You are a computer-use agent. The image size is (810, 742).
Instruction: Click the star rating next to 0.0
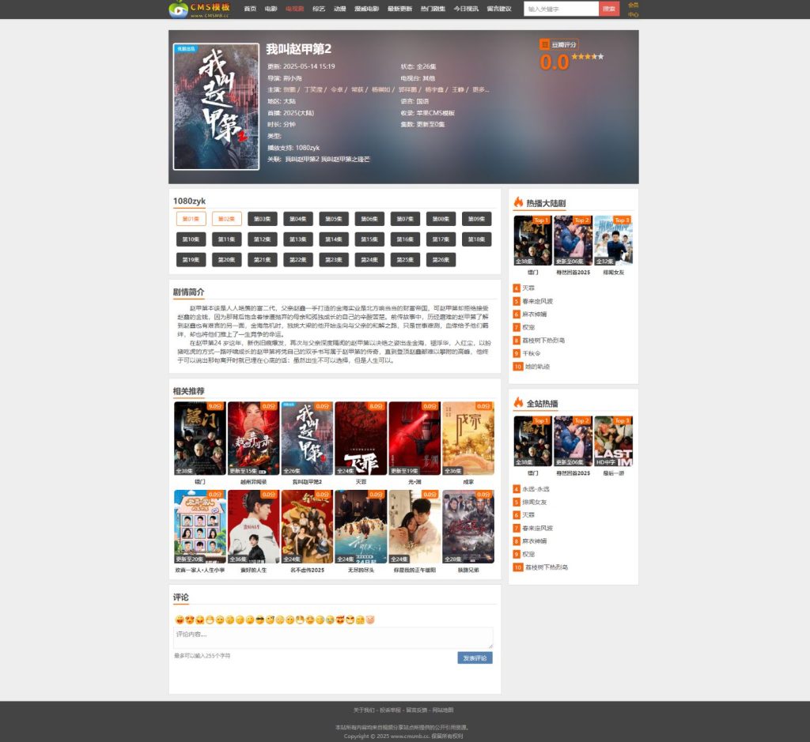coord(588,56)
